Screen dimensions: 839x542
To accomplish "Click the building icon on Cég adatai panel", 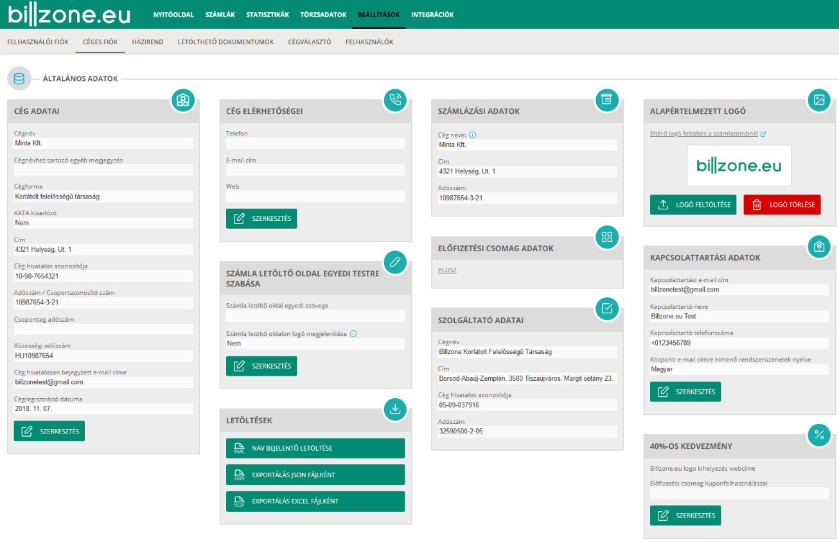I will click(183, 100).
